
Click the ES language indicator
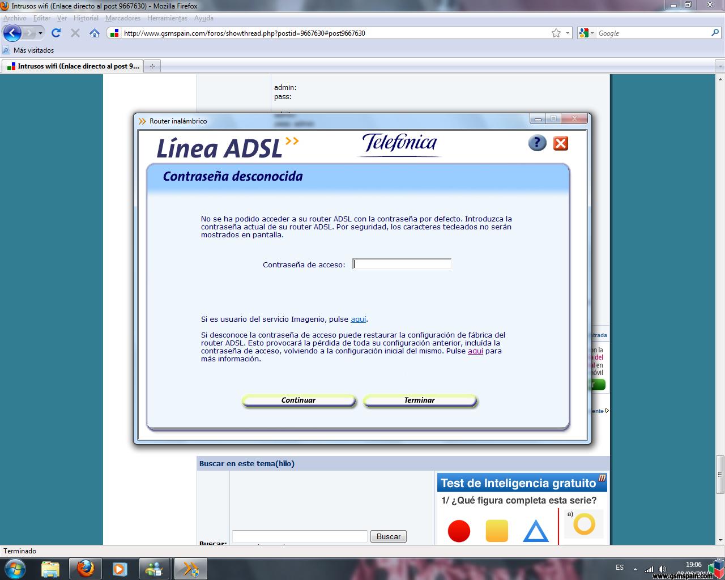[620, 568]
